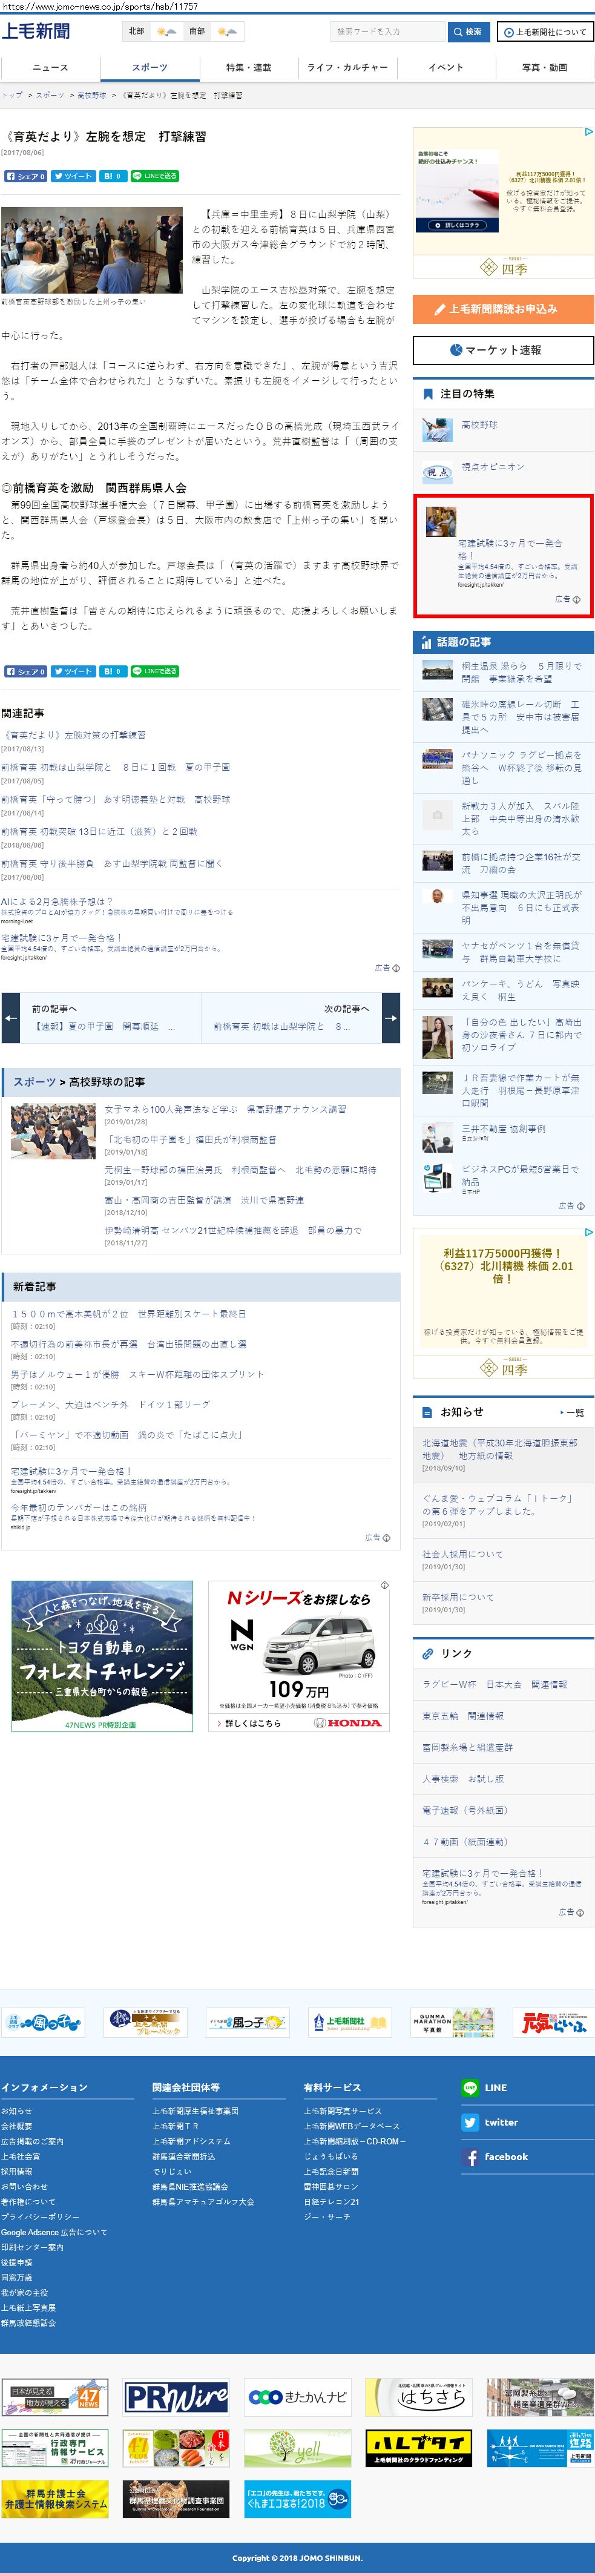Go to next article with right arrow
595x2573 pixels.
click(390, 1018)
